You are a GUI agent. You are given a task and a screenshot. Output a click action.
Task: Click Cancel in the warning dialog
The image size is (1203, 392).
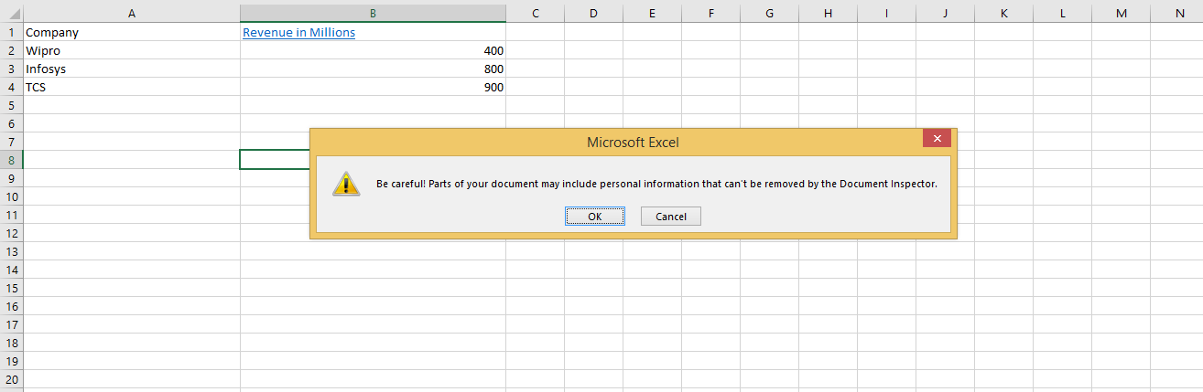tap(671, 217)
